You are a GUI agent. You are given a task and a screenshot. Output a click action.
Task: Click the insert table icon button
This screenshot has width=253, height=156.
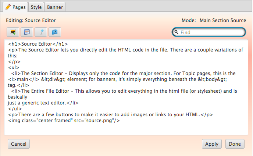pyautogui.click(x=26, y=32)
